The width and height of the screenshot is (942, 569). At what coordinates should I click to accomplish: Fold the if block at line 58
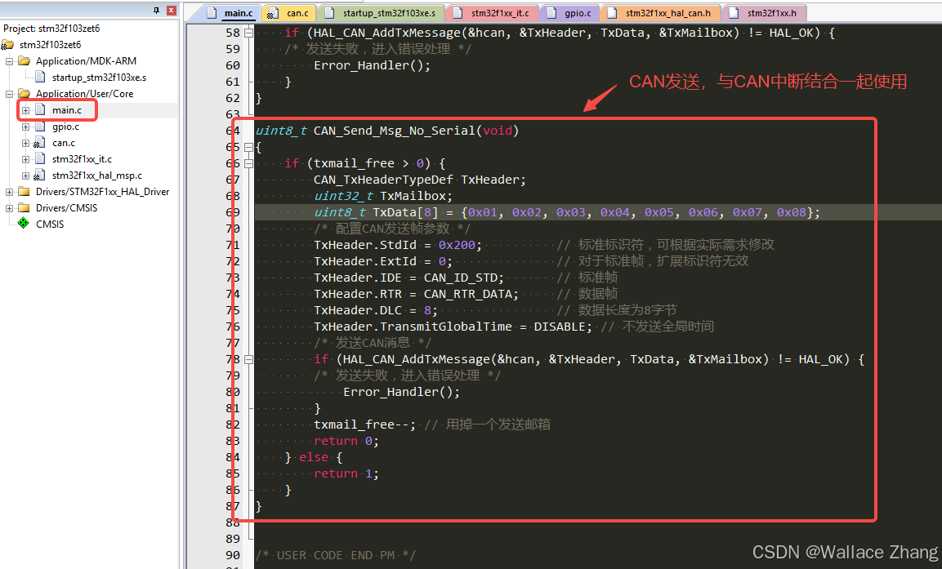[248, 33]
